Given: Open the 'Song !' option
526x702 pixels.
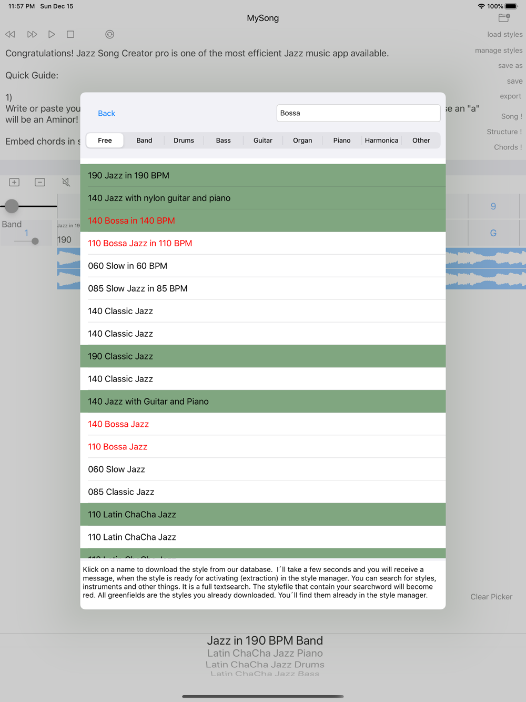Looking at the screenshot, I should [x=511, y=116].
